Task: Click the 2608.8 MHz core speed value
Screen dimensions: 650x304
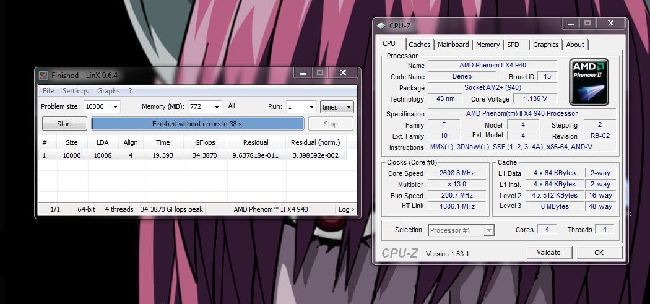Action: click(x=457, y=173)
